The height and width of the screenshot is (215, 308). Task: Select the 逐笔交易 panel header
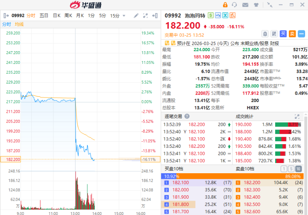click(173, 116)
